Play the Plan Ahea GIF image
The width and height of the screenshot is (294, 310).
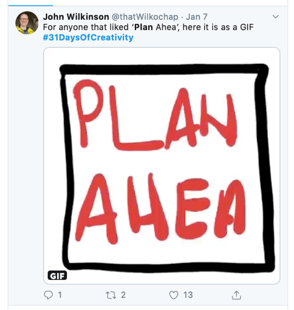[162, 166]
